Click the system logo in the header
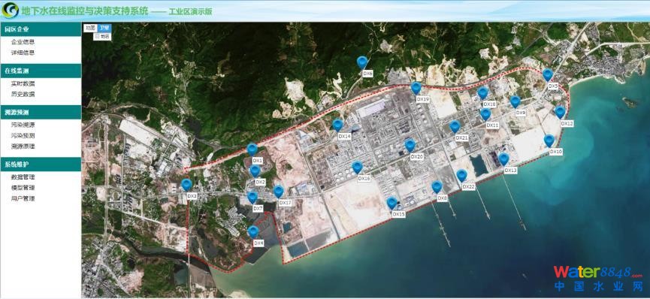Image resolution: width=650 pixels, height=299 pixels. click(11, 11)
